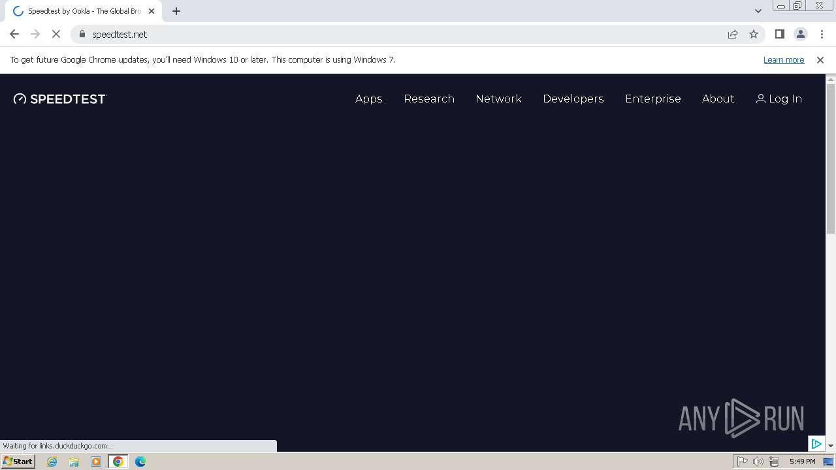The height and width of the screenshot is (470, 836).
Task: Open Chrome profile icon
Action: [800, 34]
